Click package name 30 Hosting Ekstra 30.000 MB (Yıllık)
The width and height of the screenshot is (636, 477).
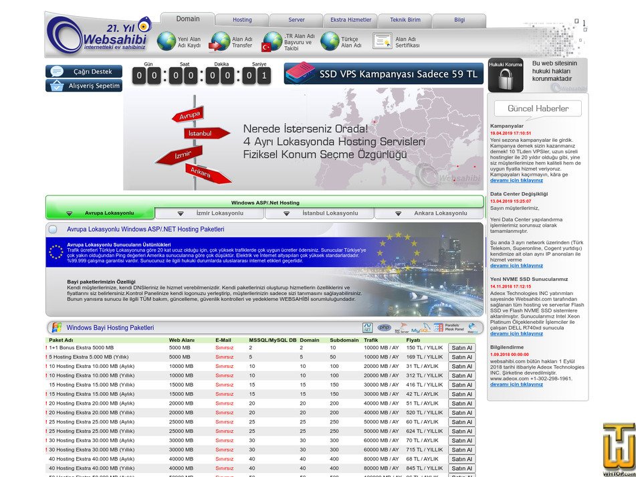92,450
